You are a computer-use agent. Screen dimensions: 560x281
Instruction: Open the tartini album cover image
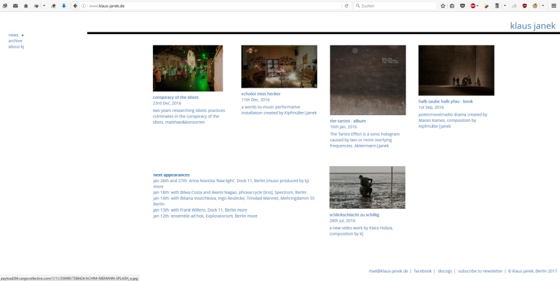tap(368, 80)
